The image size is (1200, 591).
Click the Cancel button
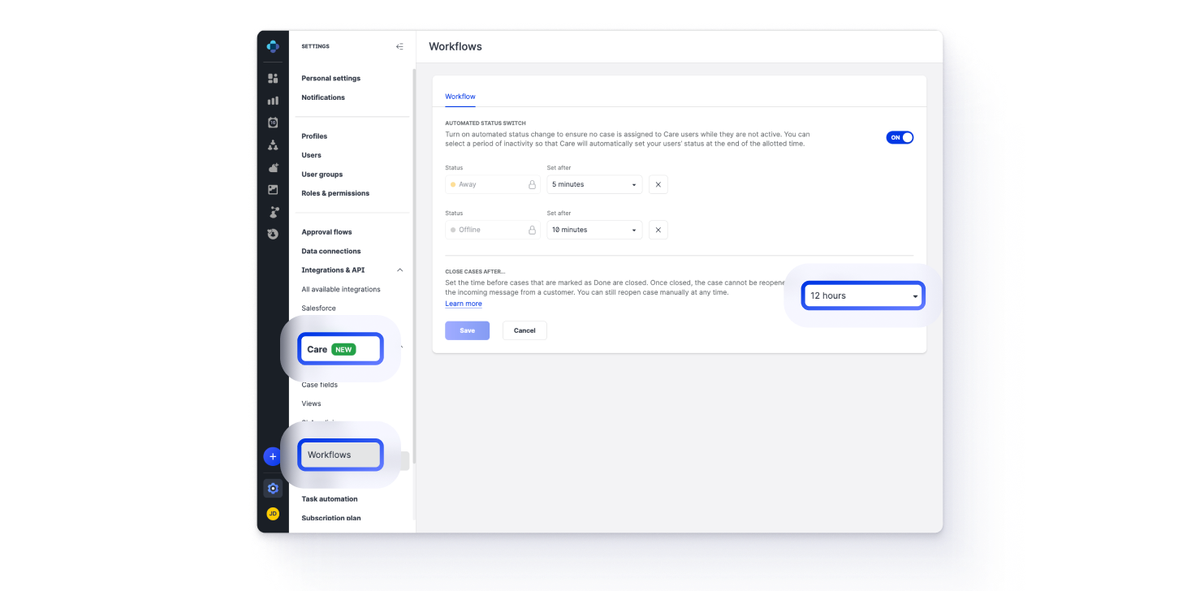click(x=524, y=330)
